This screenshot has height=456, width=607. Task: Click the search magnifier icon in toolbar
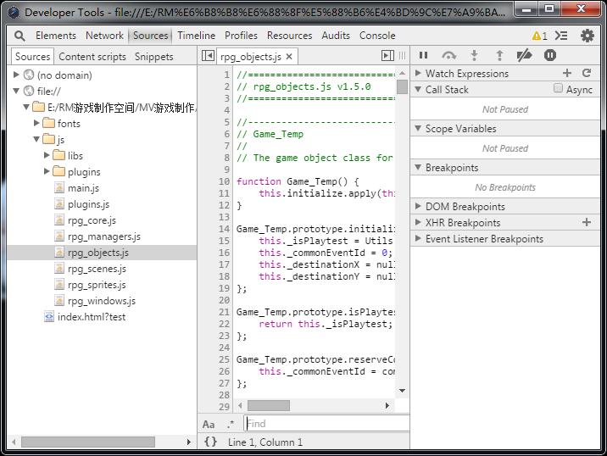tap(19, 36)
